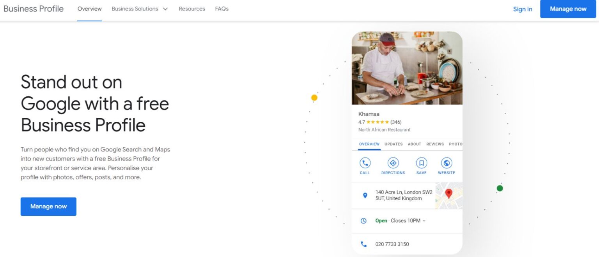Image resolution: width=599 pixels, height=257 pixels.
Task: Select the clock icon next to opening hours
Action: pos(363,220)
